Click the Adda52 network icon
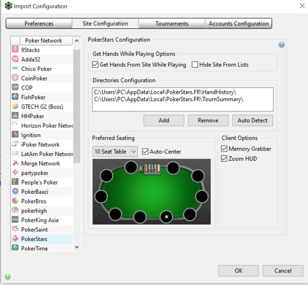Viewport: 308px width, 285px height. 15,59
